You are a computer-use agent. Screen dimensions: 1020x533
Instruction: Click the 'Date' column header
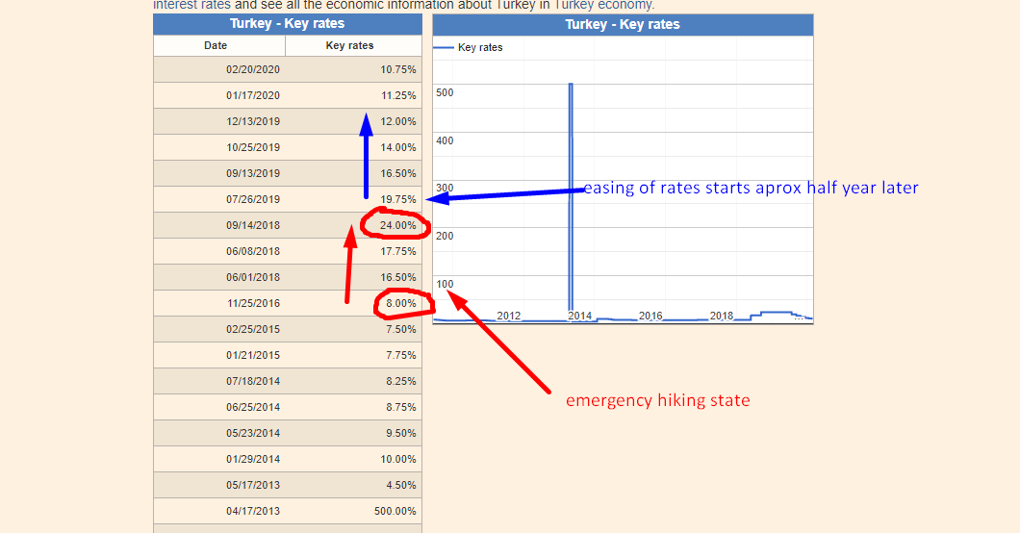pyautogui.click(x=216, y=45)
